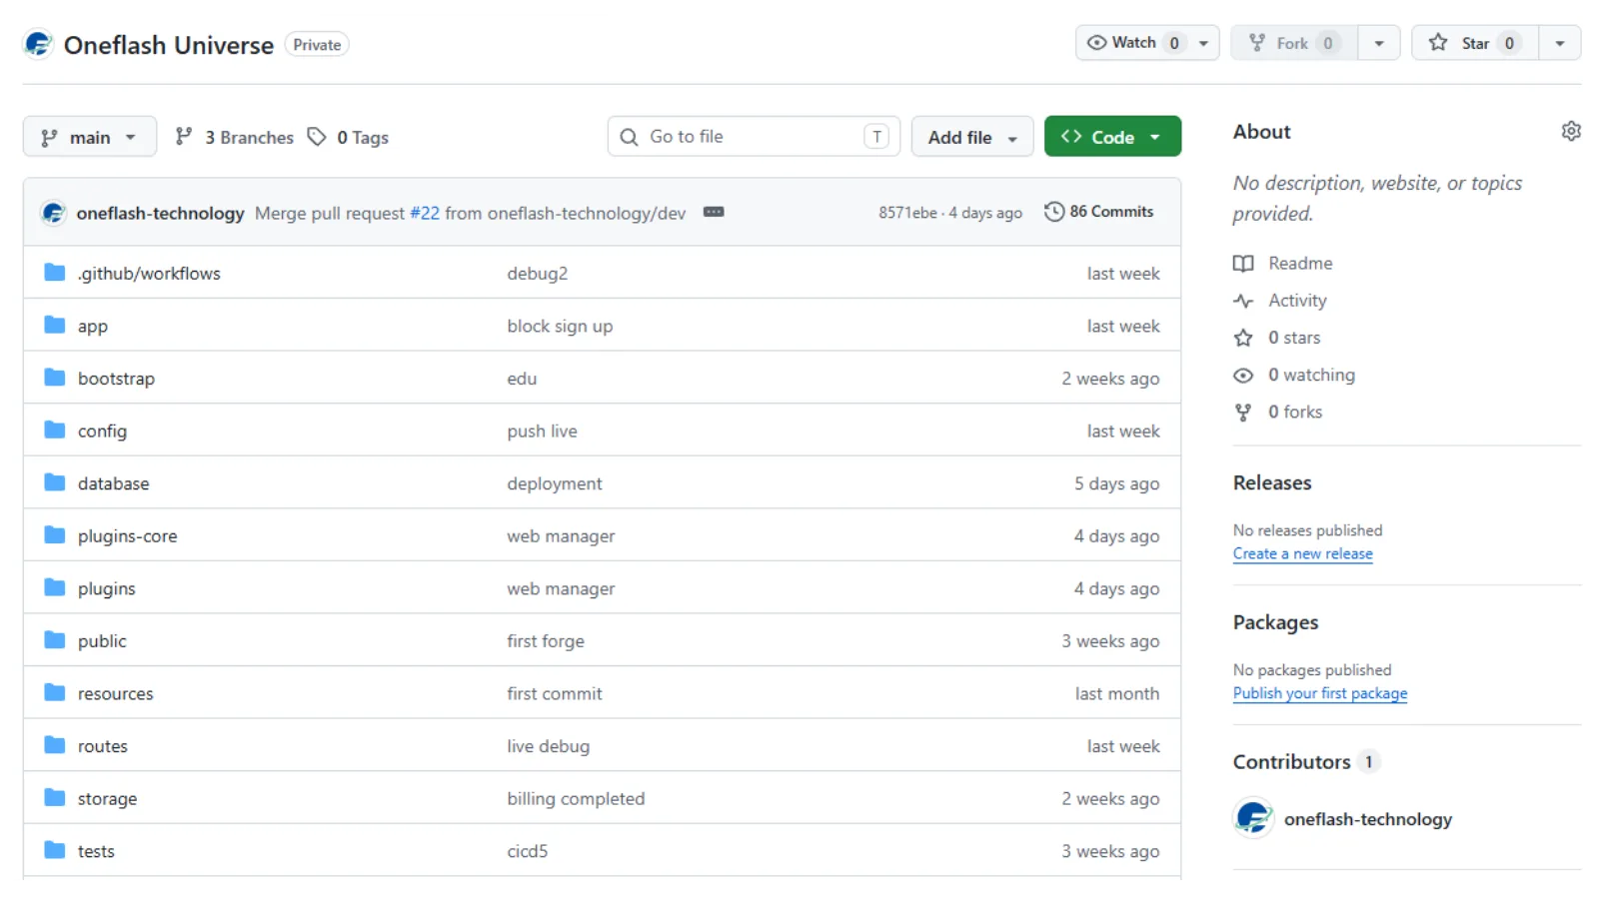Click the app folder icon
The width and height of the screenshot is (1599, 899).
click(55, 326)
